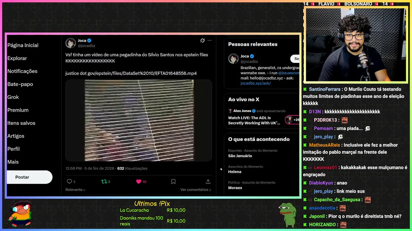Click jero_play 'link meio sus' message
Image resolution: width=412 pixels, height=231 pixels.
[x=351, y=191]
